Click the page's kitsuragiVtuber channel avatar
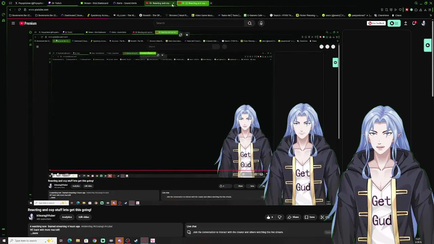Image resolution: width=434 pixels, height=244 pixels. tap(31, 217)
